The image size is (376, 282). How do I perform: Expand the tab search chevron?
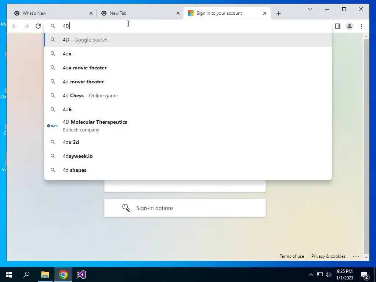310,9
